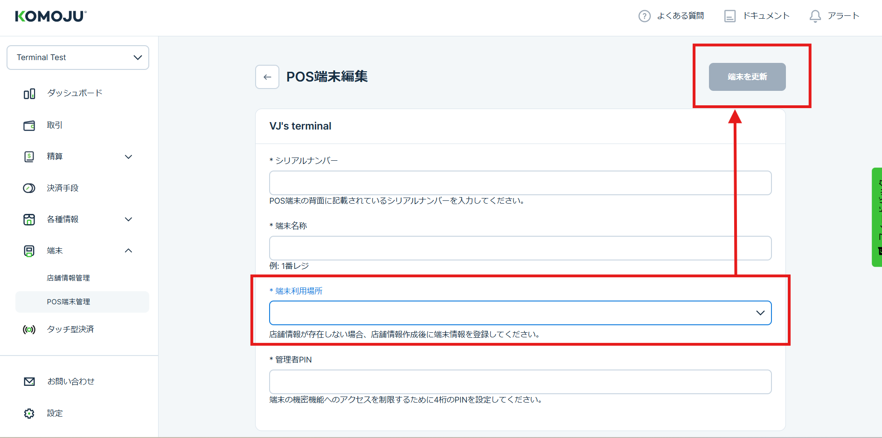The image size is (882, 438).
Task: Open the ドキュメント link
Action: pyautogui.click(x=757, y=16)
